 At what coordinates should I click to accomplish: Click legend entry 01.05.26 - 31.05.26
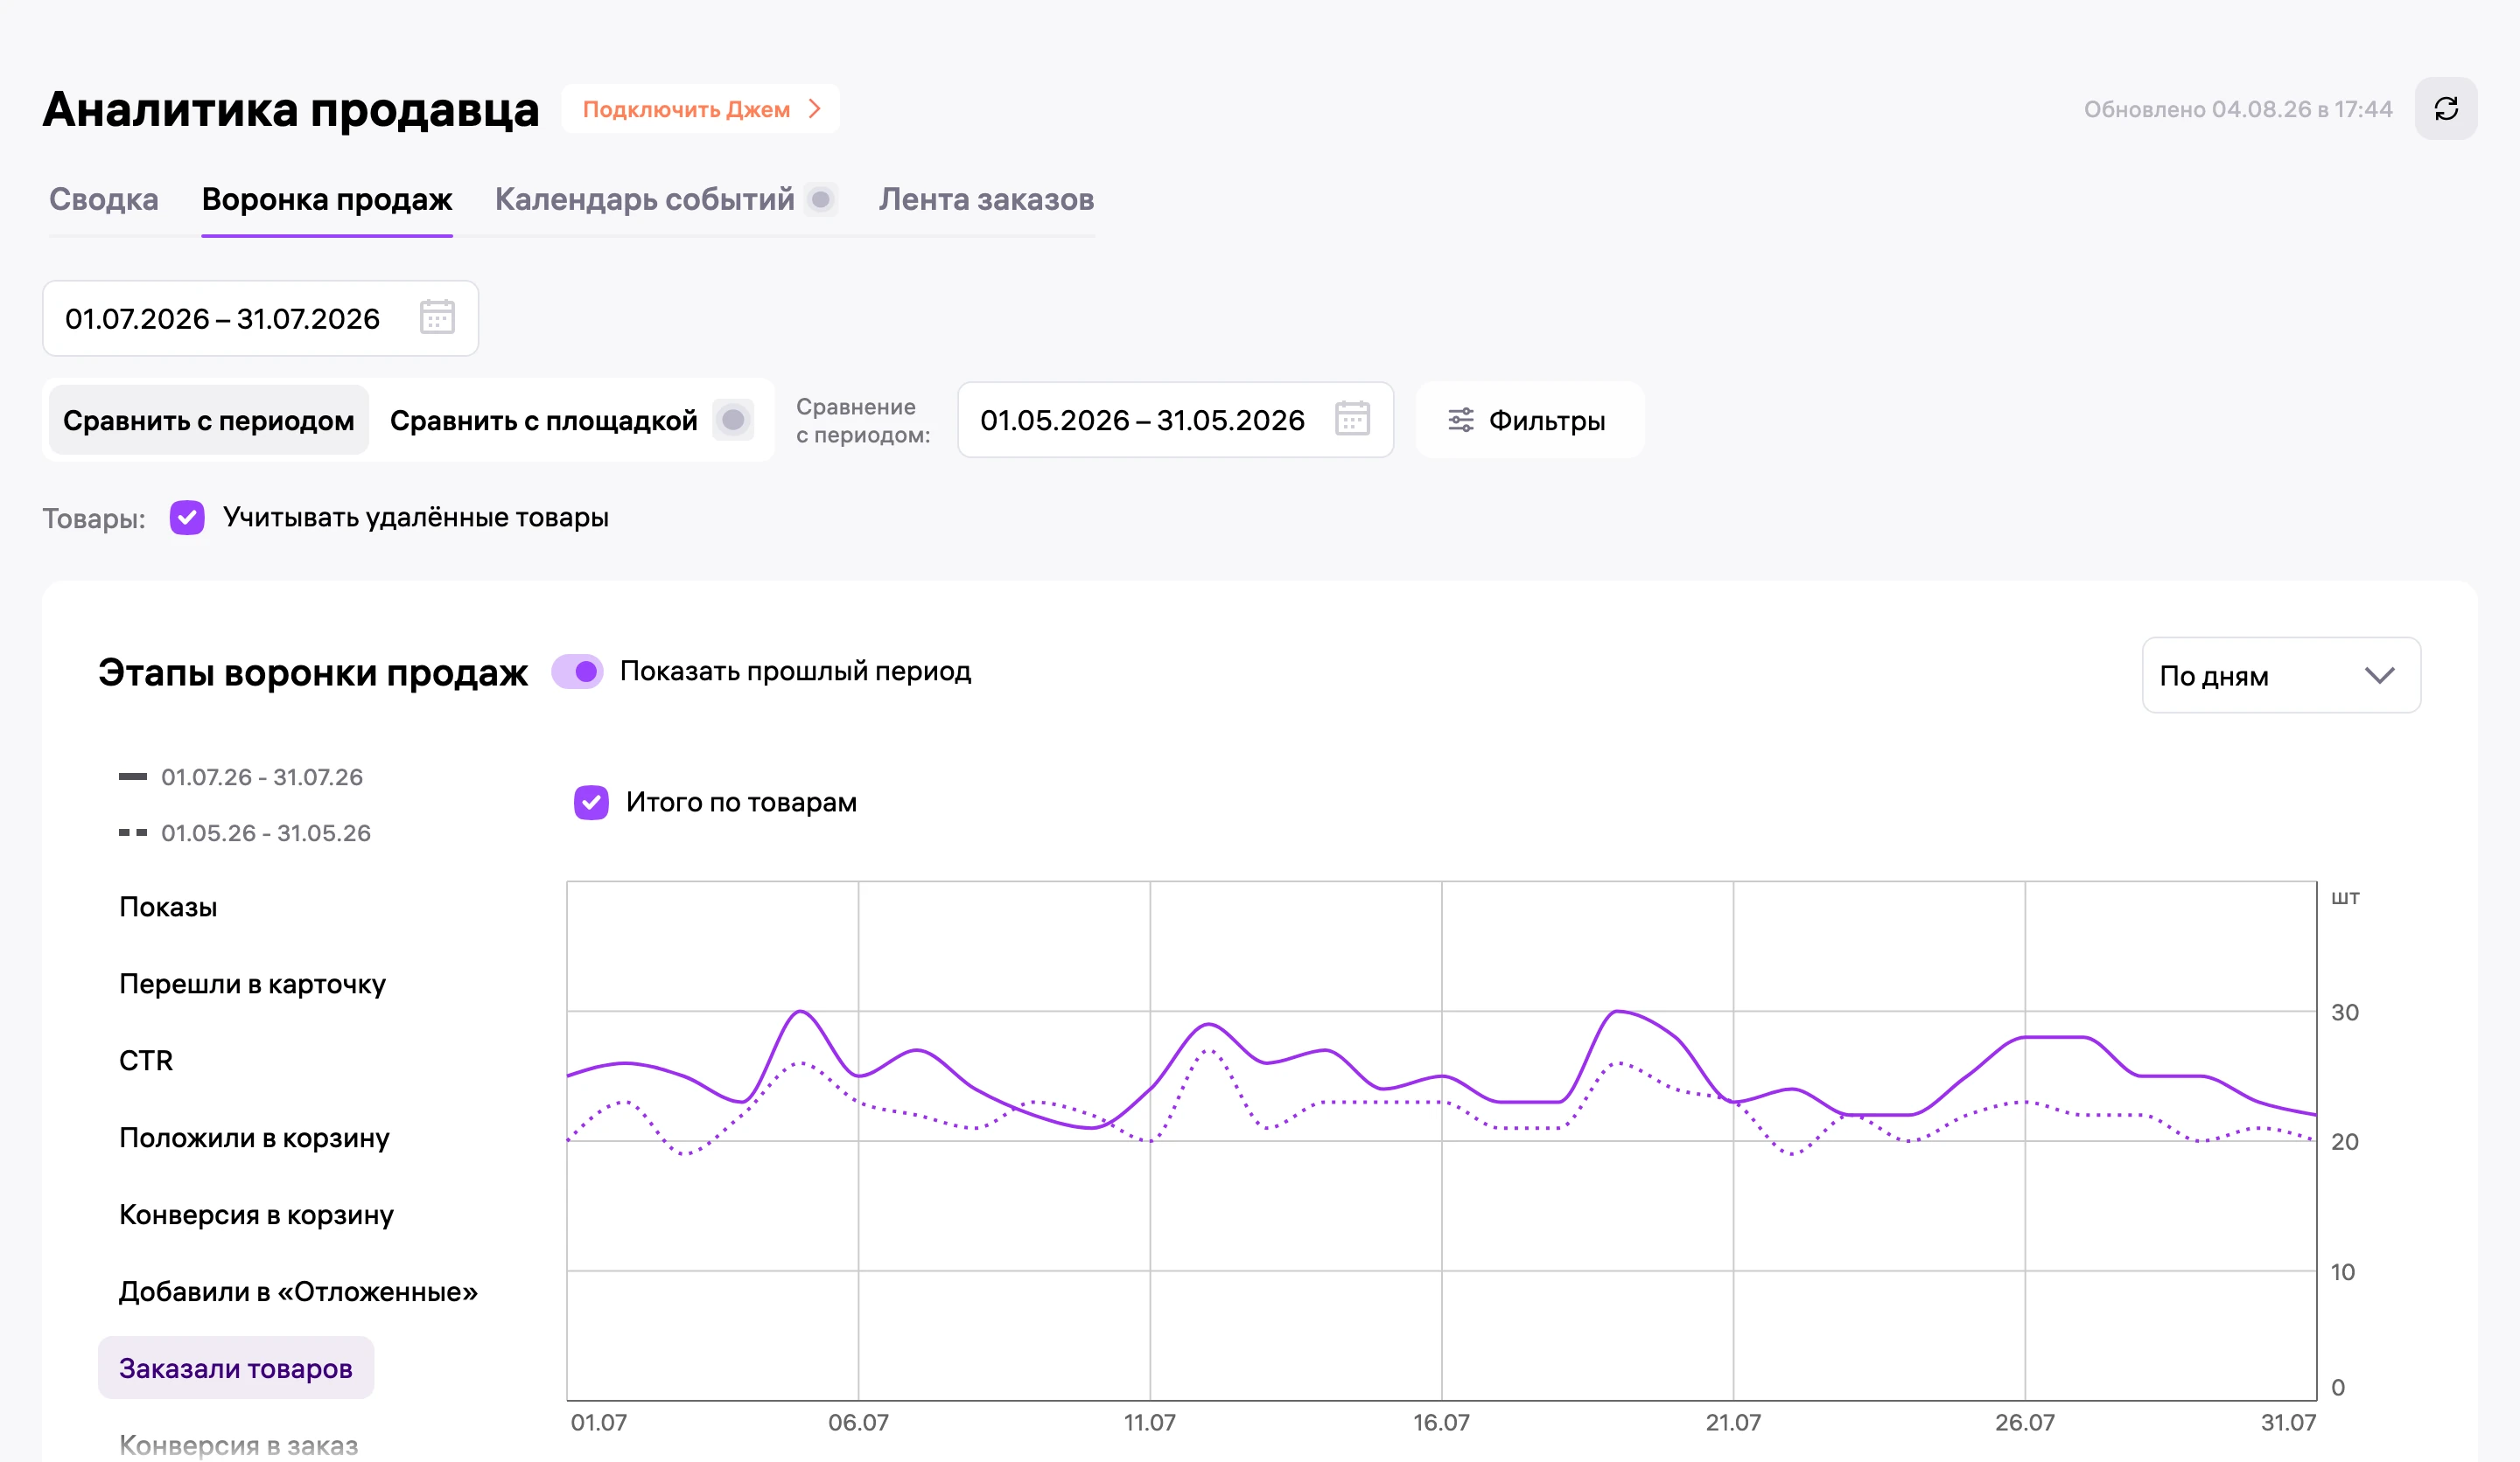245,832
